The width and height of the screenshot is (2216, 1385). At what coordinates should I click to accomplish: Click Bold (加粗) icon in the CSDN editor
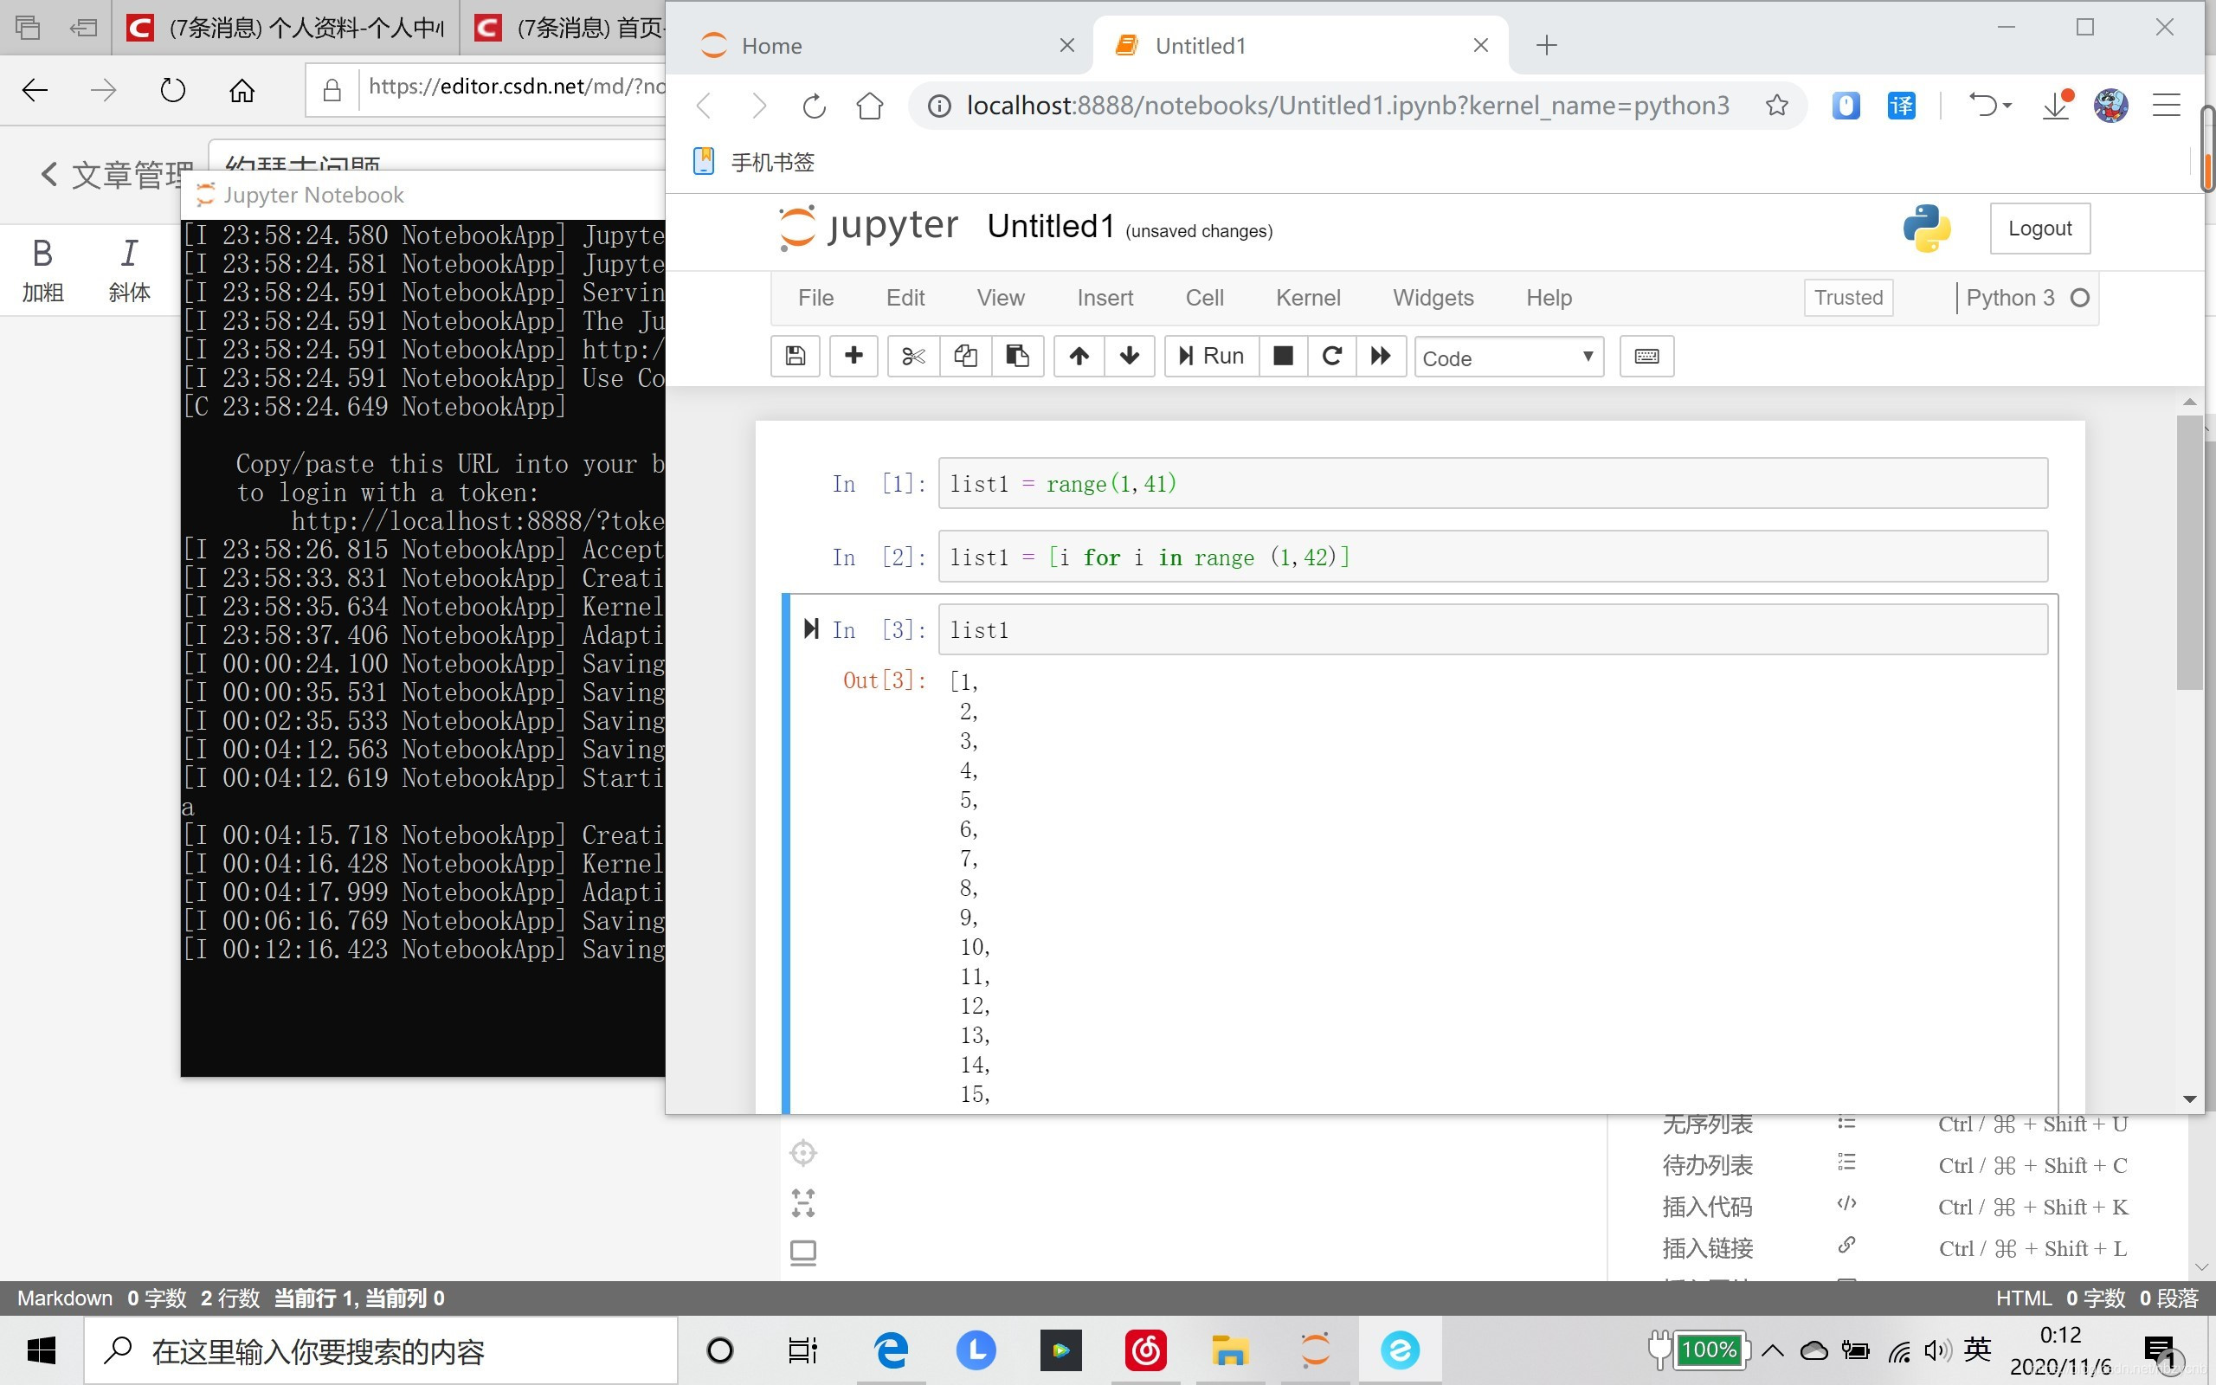[x=42, y=269]
